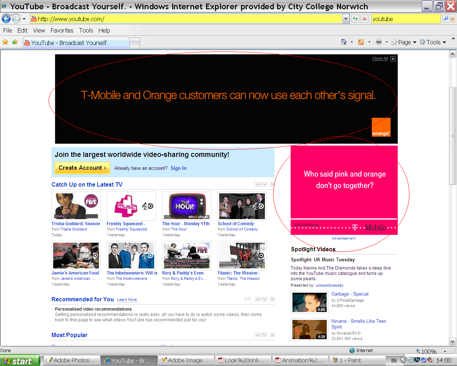This screenshot has width=457, height=366.
Task: Open the Trisha Goddard video thumbnail
Action: coord(76,206)
